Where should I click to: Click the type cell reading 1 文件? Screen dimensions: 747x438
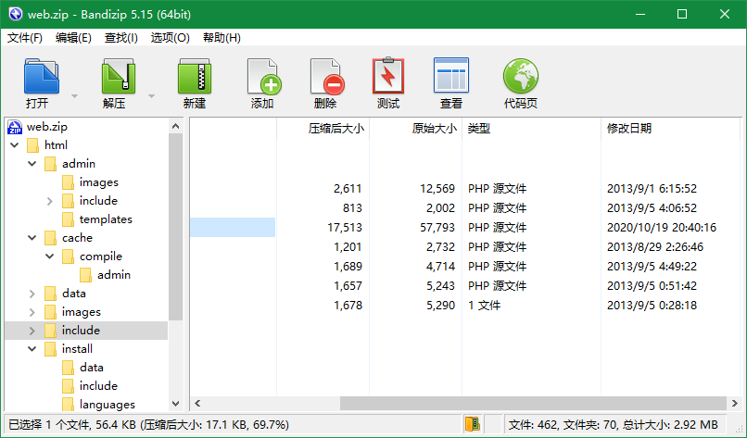click(x=484, y=306)
